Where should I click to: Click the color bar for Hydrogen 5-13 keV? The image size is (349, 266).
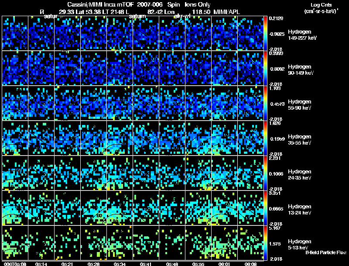click(265, 243)
